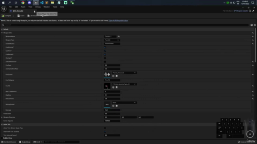Screen dimensions: 257x144
Task: Open the Content Drawer button
Action: pyautogui.click(x=9, y=142)
